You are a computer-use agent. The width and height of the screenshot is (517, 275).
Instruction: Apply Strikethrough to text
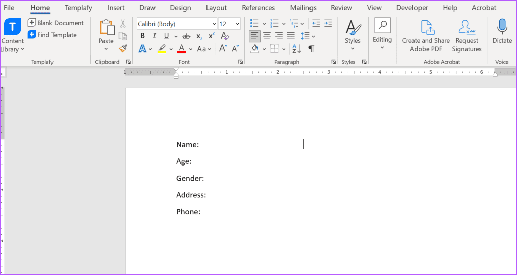187,36
